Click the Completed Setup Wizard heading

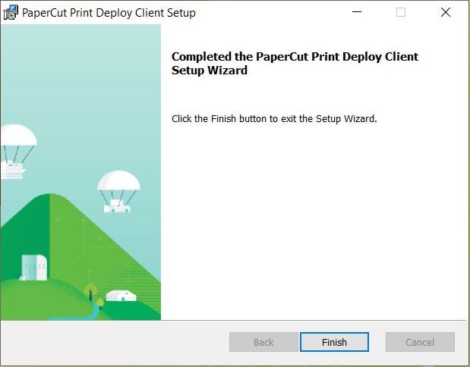click(x=295, y=63)
